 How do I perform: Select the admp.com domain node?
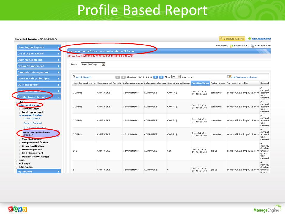(26, 167)
